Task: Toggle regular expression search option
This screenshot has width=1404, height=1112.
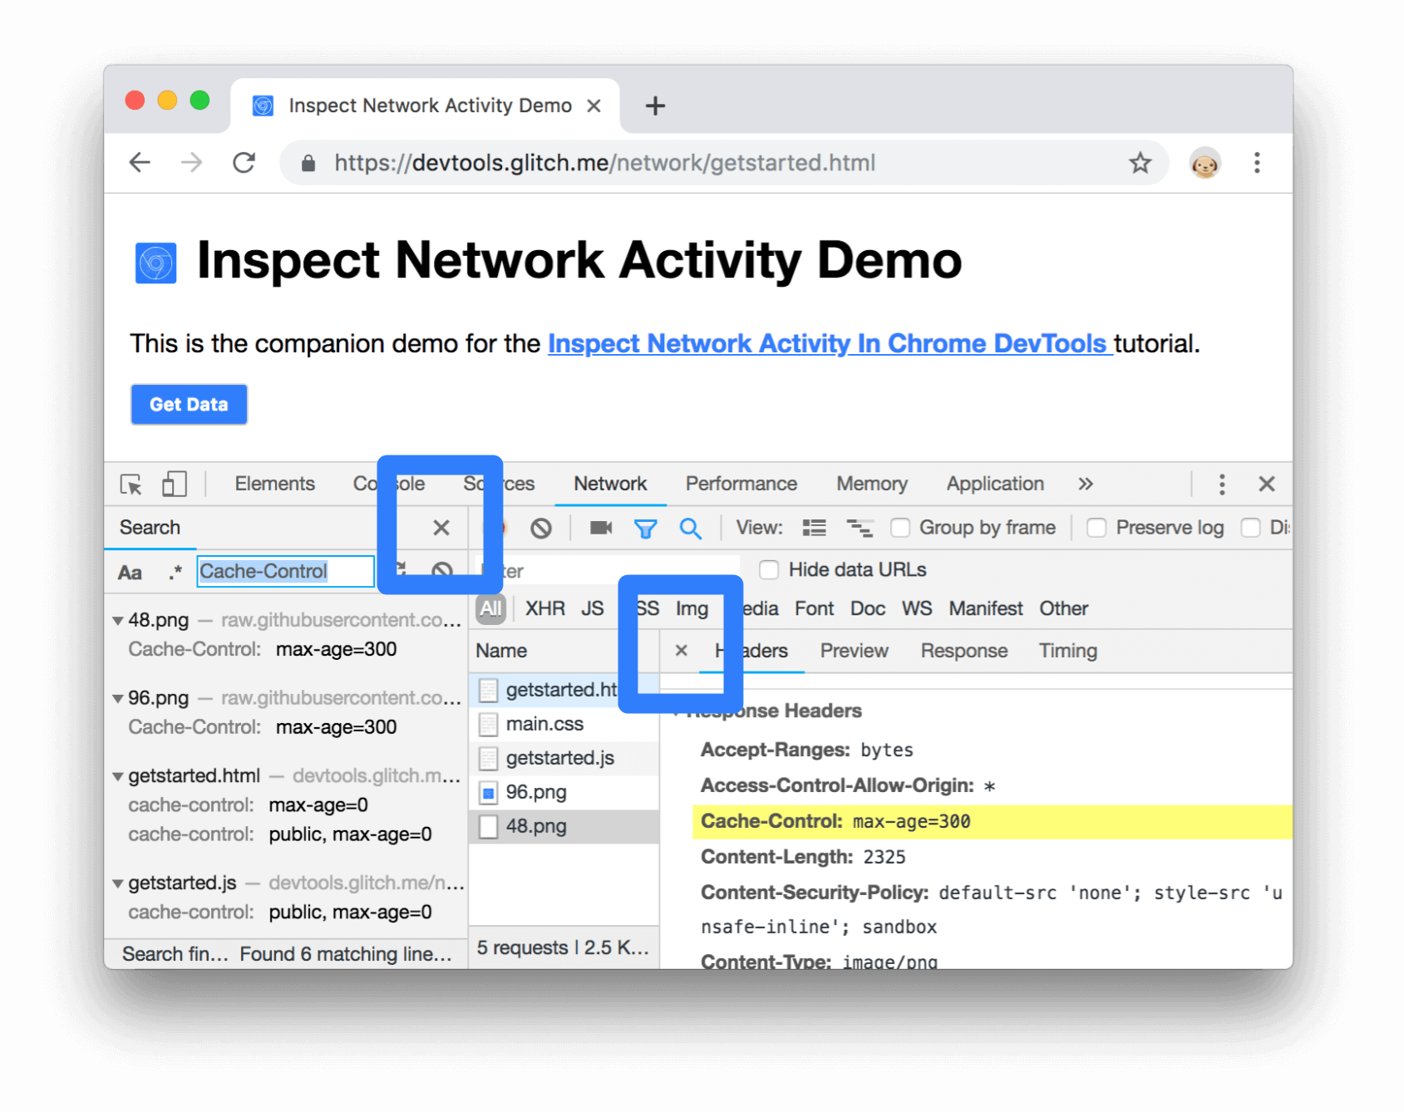Action: tap(175, 572)
